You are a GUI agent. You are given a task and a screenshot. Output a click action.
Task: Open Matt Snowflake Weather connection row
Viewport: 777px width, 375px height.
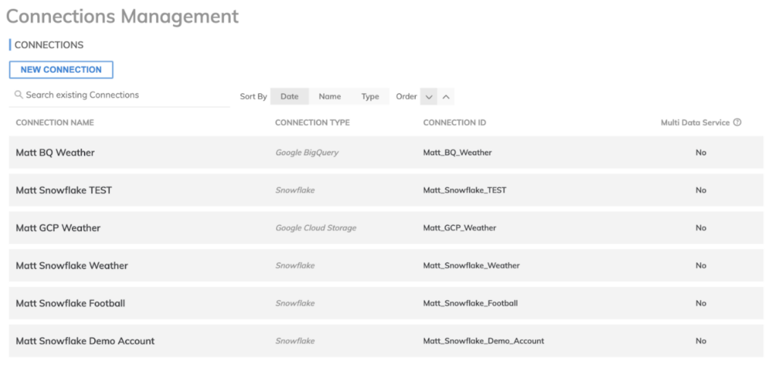(x=72, y=266)
